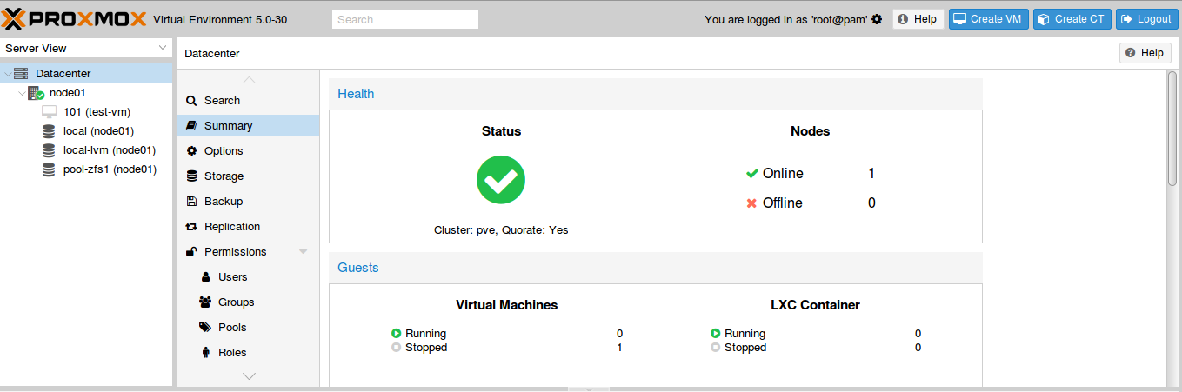Click the gear icon next to root@pam
This screenshot has width=1182, height=392.
pyautogui.click(x=877, y=19)
